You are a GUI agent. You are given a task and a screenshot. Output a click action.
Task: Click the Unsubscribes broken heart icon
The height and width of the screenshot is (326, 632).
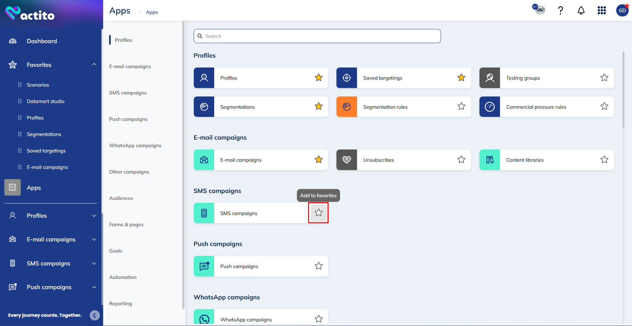pos(347,160)
